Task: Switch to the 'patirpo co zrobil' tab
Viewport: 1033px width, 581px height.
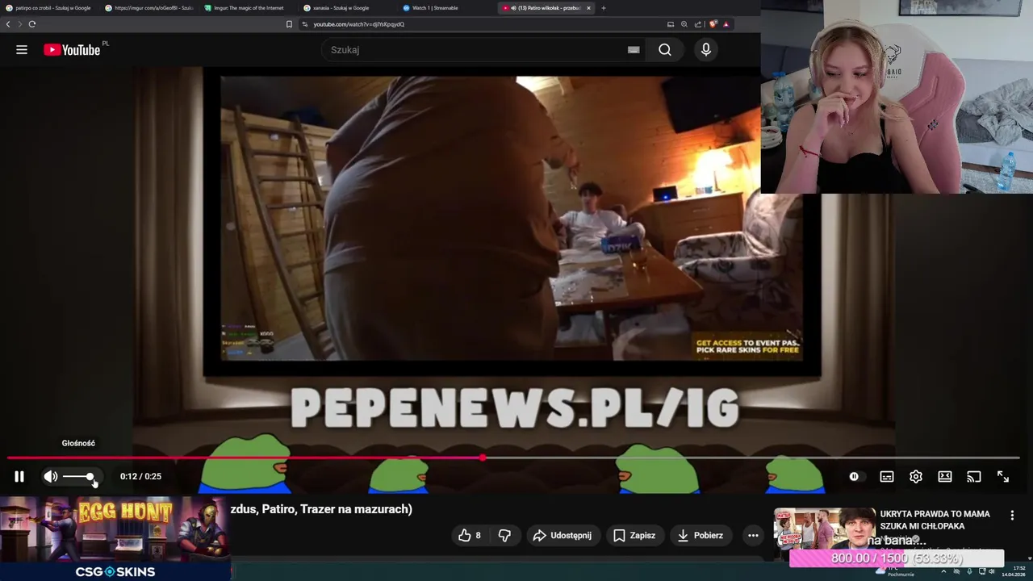Action: (x=48, y=8)
